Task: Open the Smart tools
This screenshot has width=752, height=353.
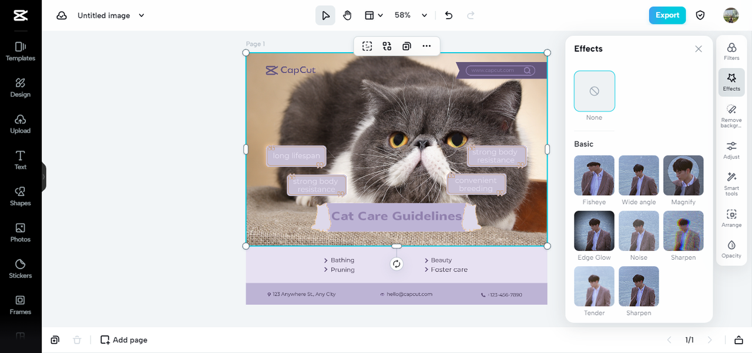Action: point(731,184)
